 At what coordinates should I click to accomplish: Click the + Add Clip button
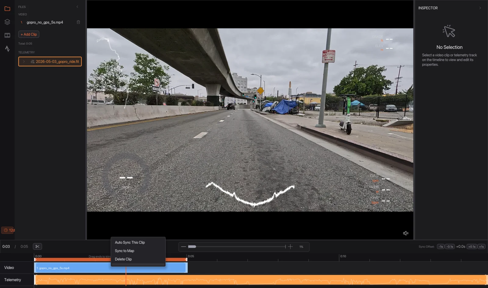tap(29, 34)
